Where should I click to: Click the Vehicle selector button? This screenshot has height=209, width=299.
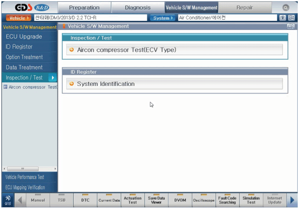(19, 18)
